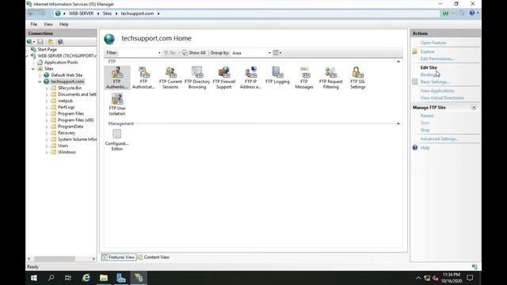Click the Delete connection toolbar icon
Viewport: 507px width, 285px height.
60,42
